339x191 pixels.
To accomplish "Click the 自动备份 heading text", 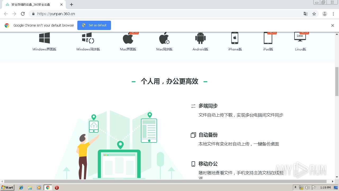I will point(208,135).
